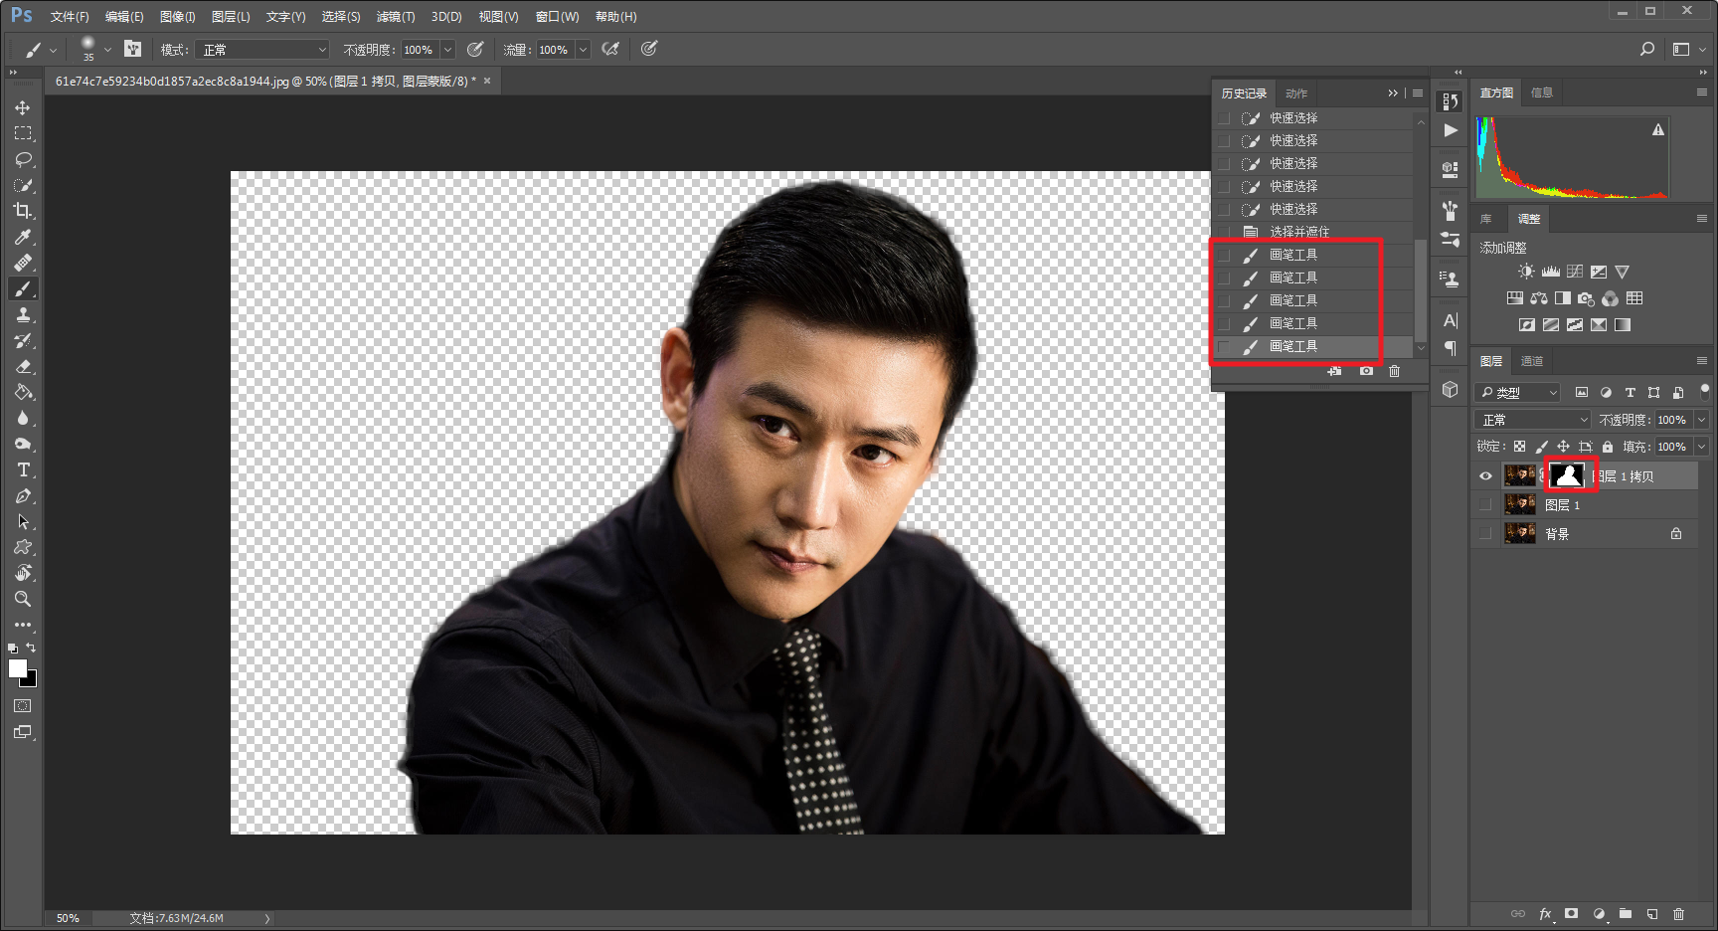Select the Eyedropper tool

click(x=23, y=237)
